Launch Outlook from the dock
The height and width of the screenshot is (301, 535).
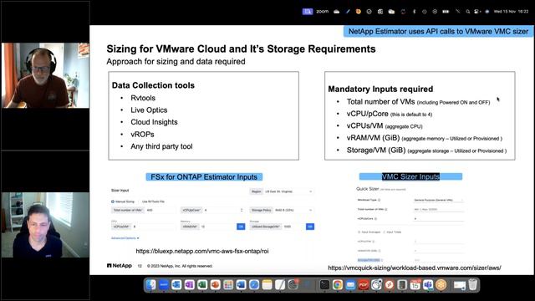point(176,285)
